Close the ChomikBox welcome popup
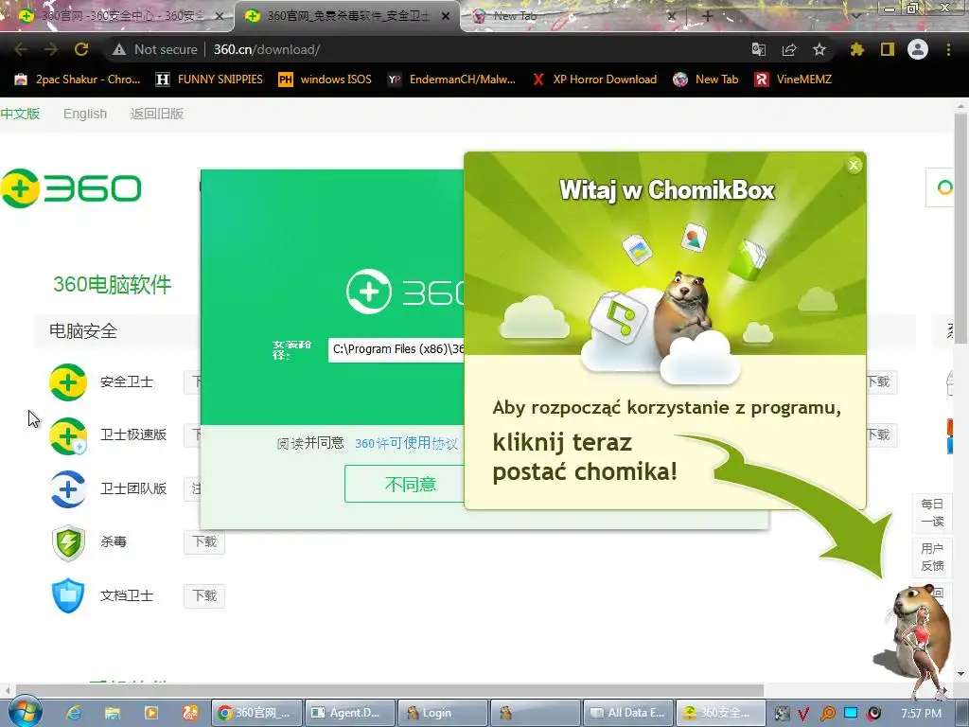This screenshot has height=727, width=969. [x=854, y=165]
